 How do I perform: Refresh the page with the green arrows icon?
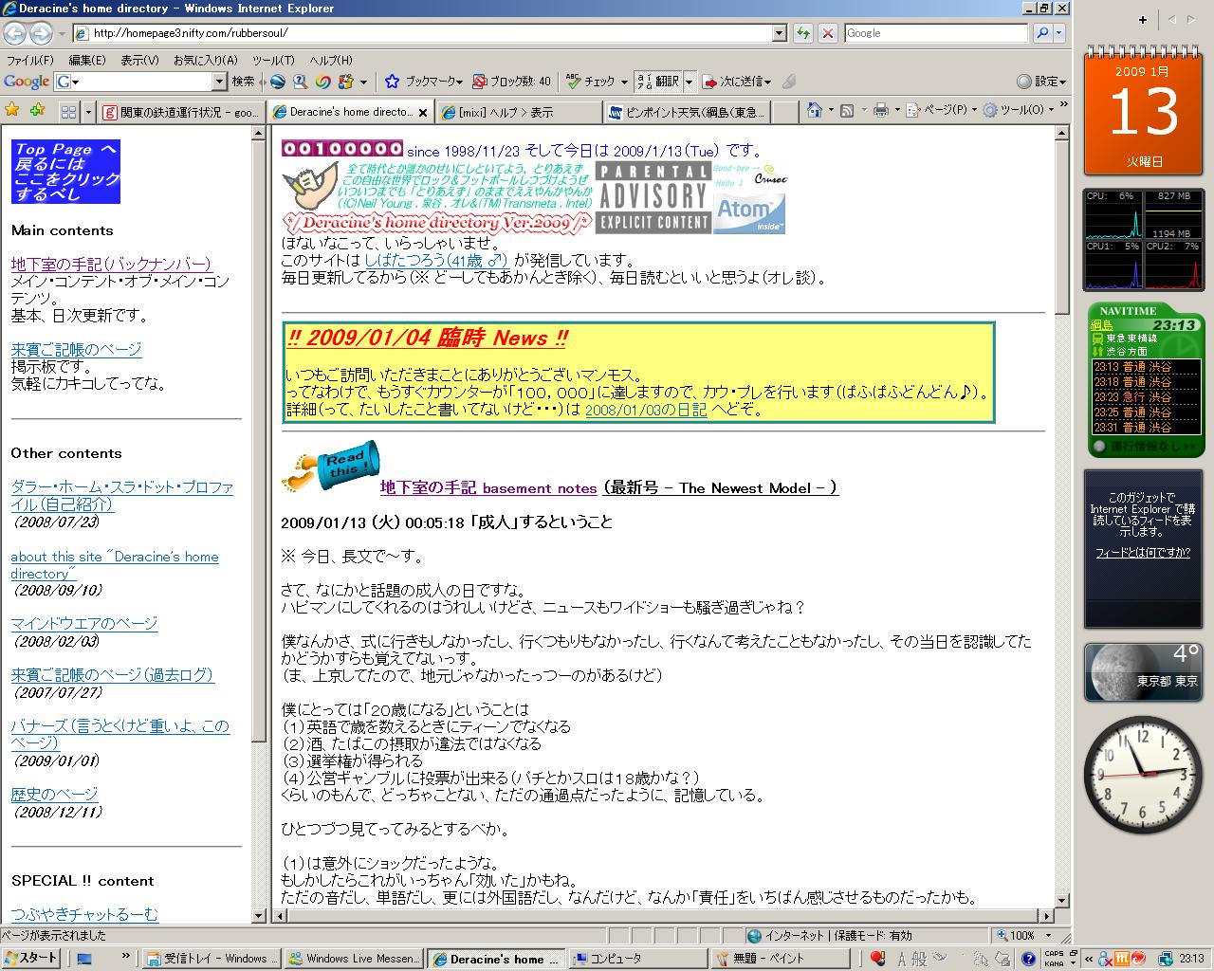click(803, 33)
